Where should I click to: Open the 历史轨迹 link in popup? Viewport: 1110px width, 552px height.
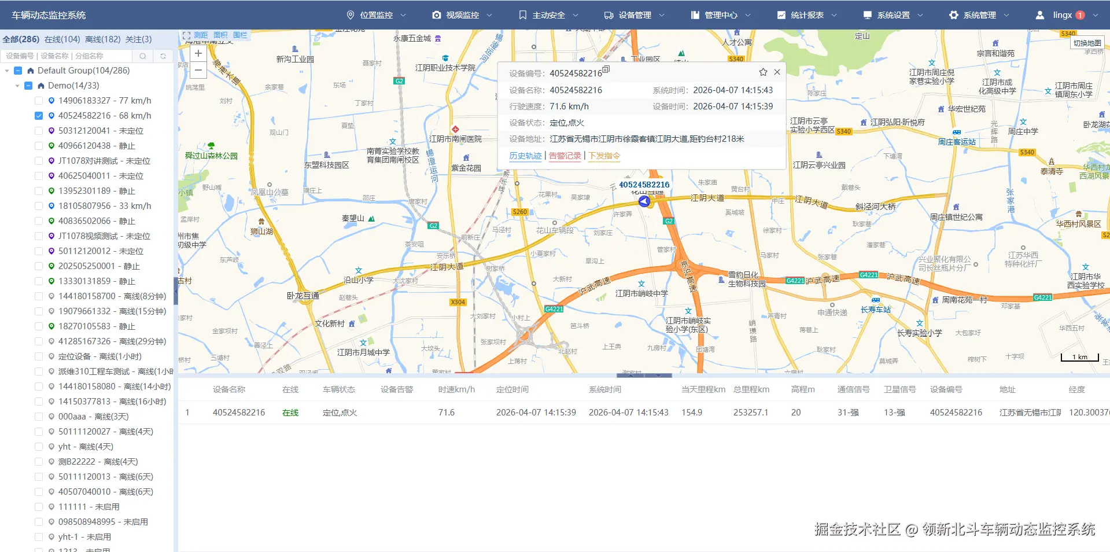[x=525, y=156]
